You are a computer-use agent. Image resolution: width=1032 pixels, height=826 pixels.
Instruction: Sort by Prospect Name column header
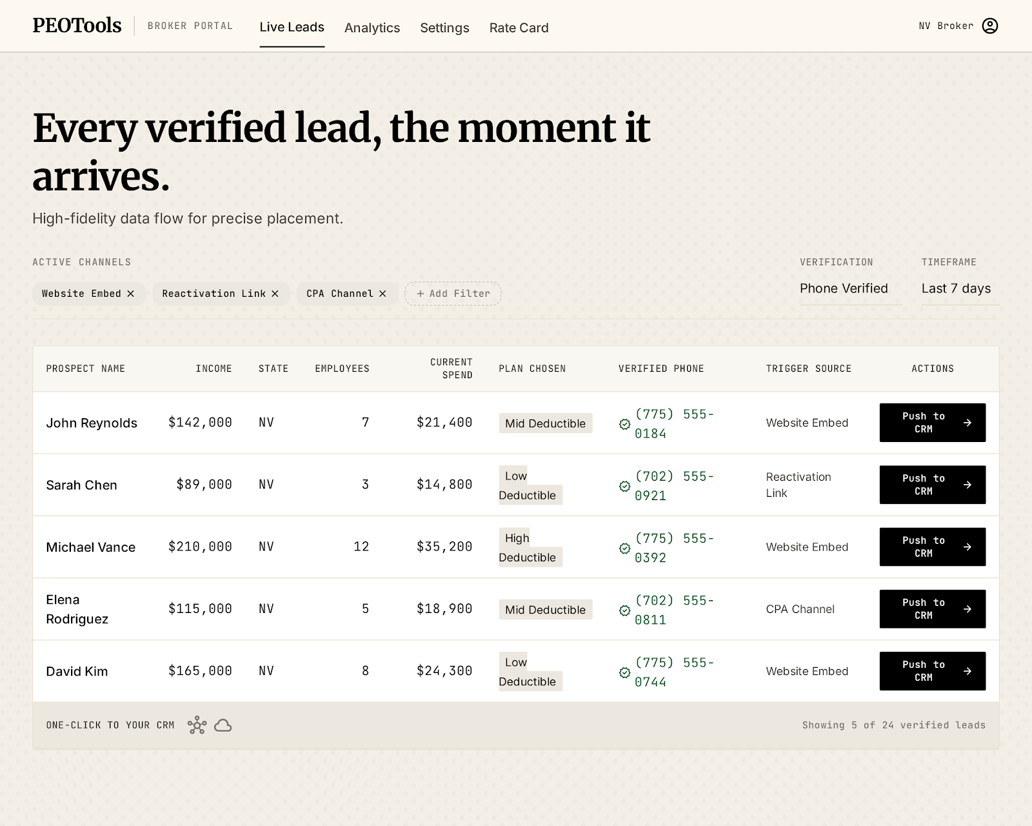coord(86,368)
